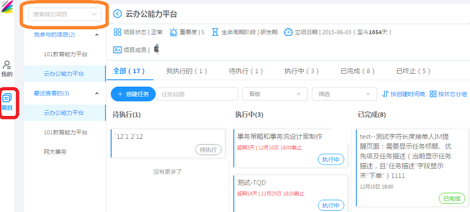Select 101教育能力平台 under 最近查看的
Screen dimensions: 470x212
pos(65,132)
